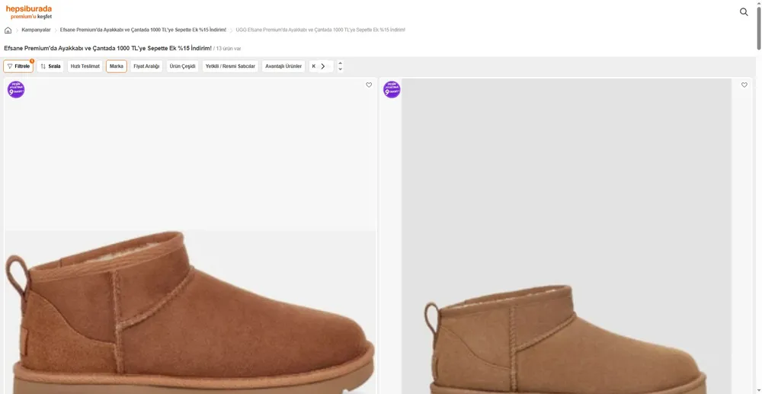Favorite the first boot with heart icon
This screenshot has width=762, height=394.
369,85
